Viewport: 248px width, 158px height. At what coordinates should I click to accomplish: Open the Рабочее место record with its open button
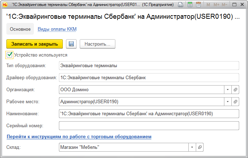(x=236, y=102)
